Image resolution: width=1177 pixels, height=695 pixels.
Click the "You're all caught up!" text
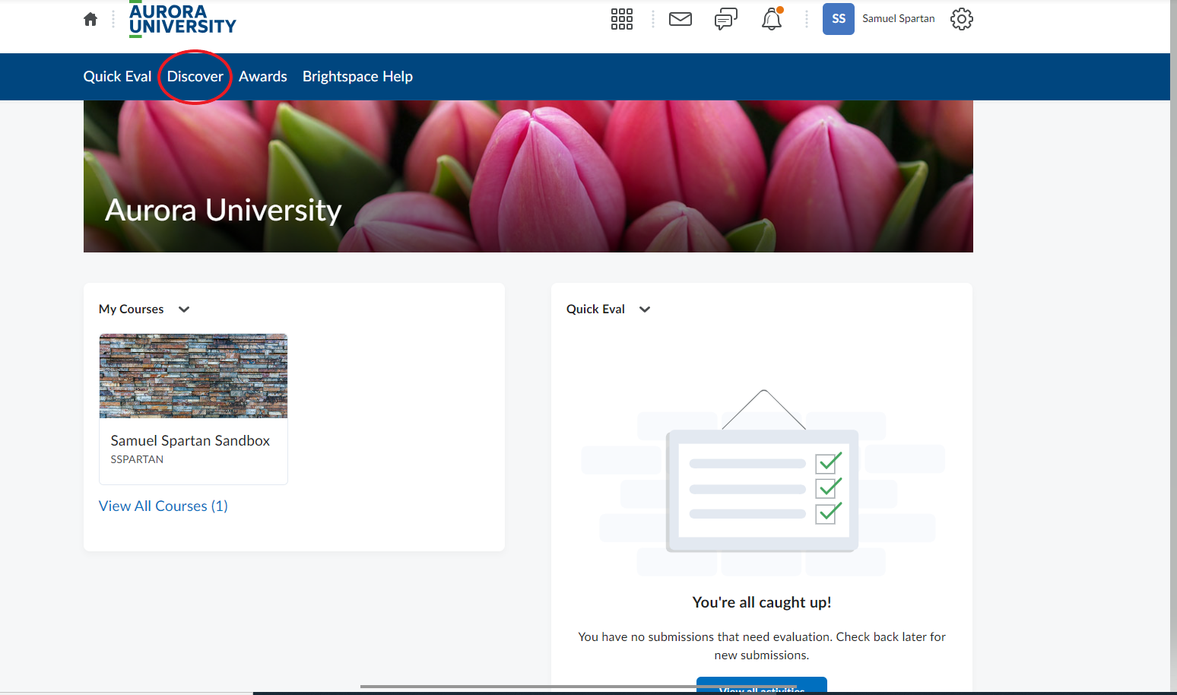click(762, 602)
